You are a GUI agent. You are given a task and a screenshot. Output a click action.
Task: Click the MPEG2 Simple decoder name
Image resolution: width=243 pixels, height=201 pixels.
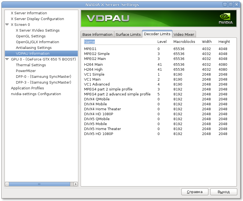pyautogui.click(x=97, y=54)
